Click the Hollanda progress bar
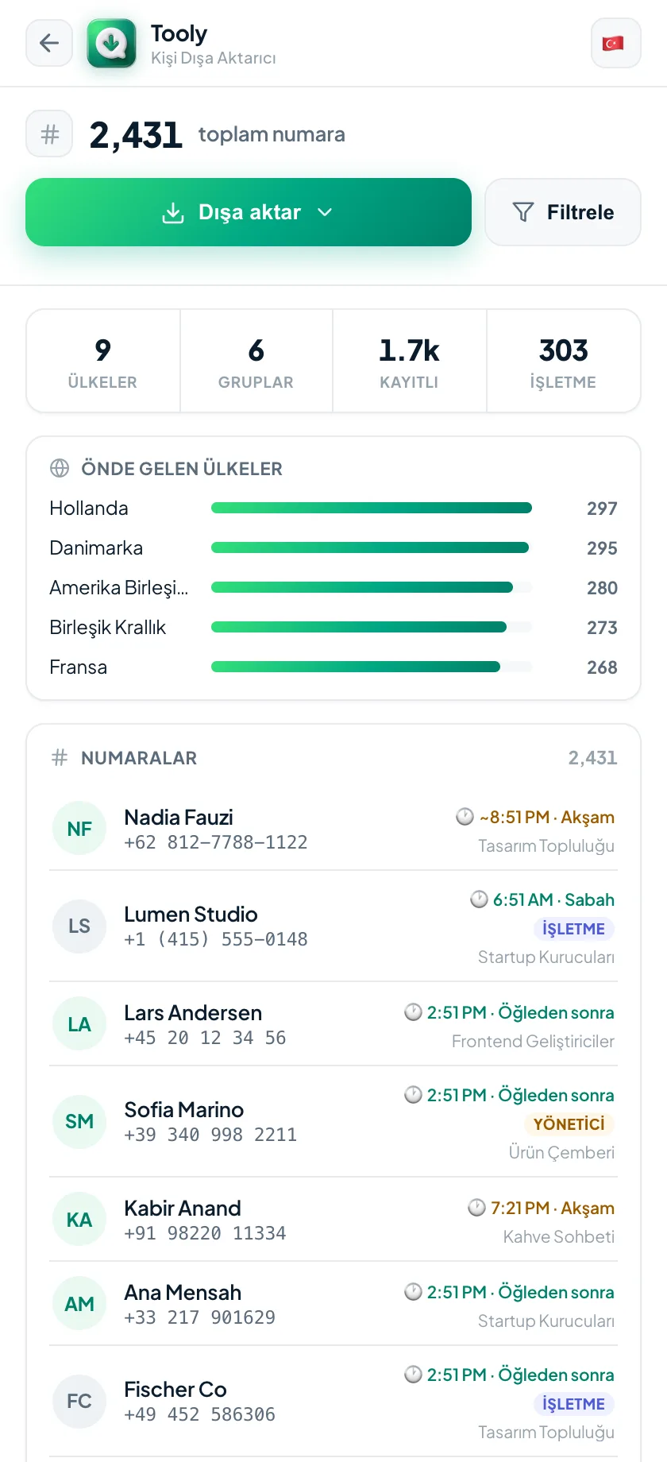Image resolution: width=667 pixels, height=1462 pixels. (x=372, y=508)
